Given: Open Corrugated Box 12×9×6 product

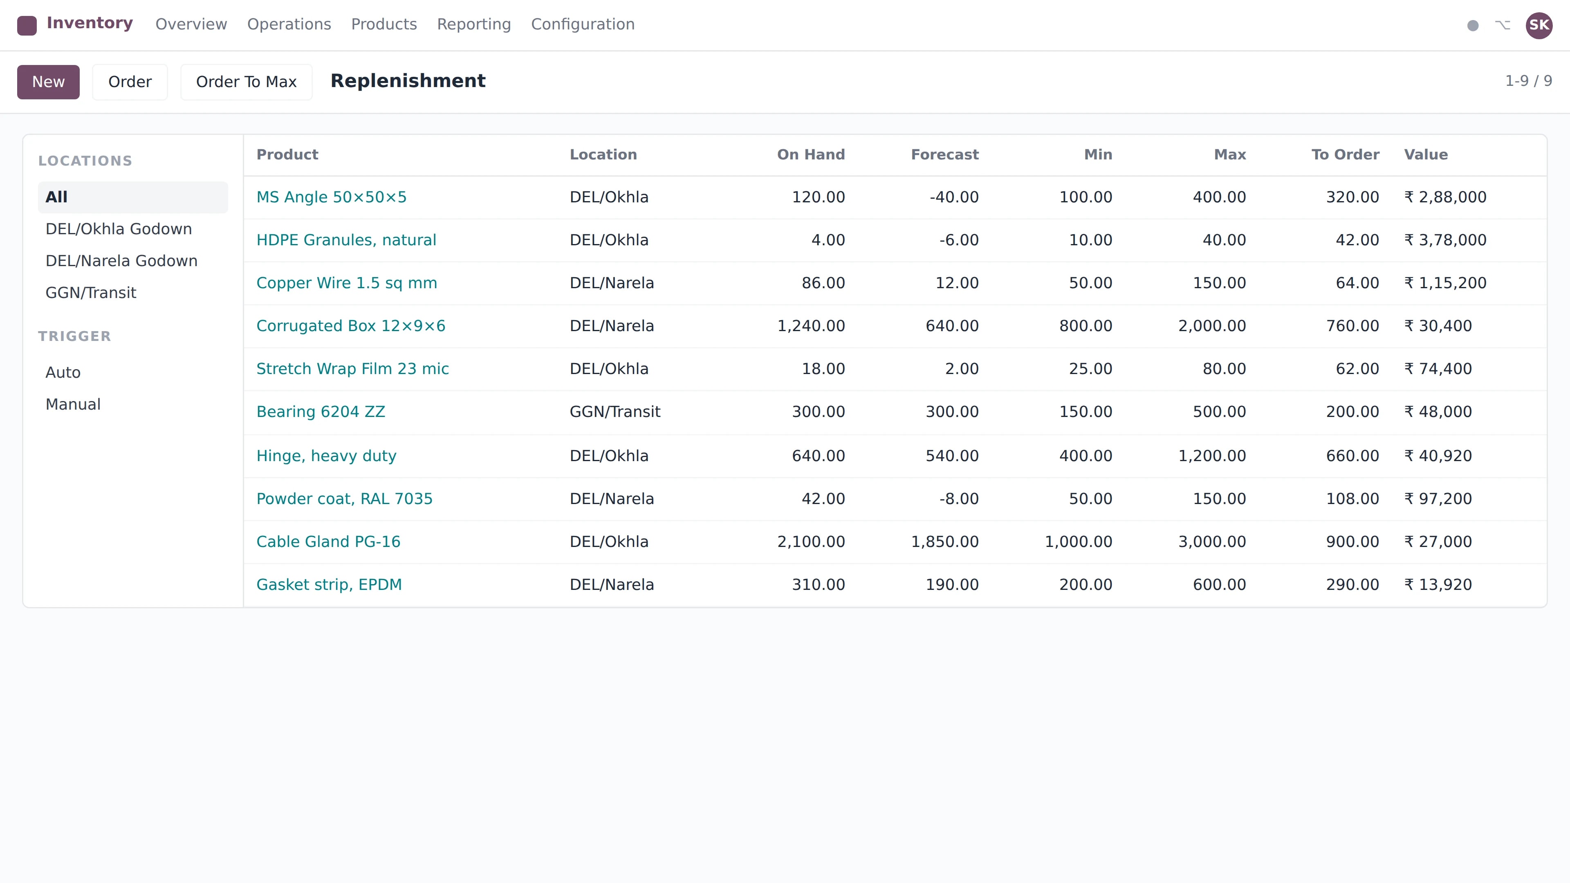Looking at the screenshot, I should coord(350,326).
